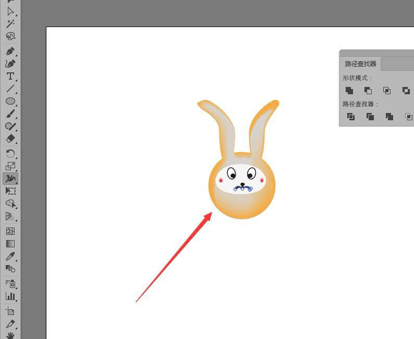Select the Rotate tool
Screen dimensions: 414x339
(x=10, y=154)
